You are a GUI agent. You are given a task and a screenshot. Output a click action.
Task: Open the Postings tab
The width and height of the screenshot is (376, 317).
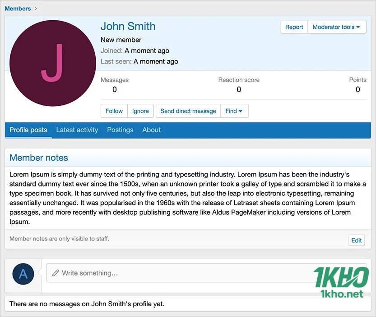pyautogui.click(x=120, y=130)
